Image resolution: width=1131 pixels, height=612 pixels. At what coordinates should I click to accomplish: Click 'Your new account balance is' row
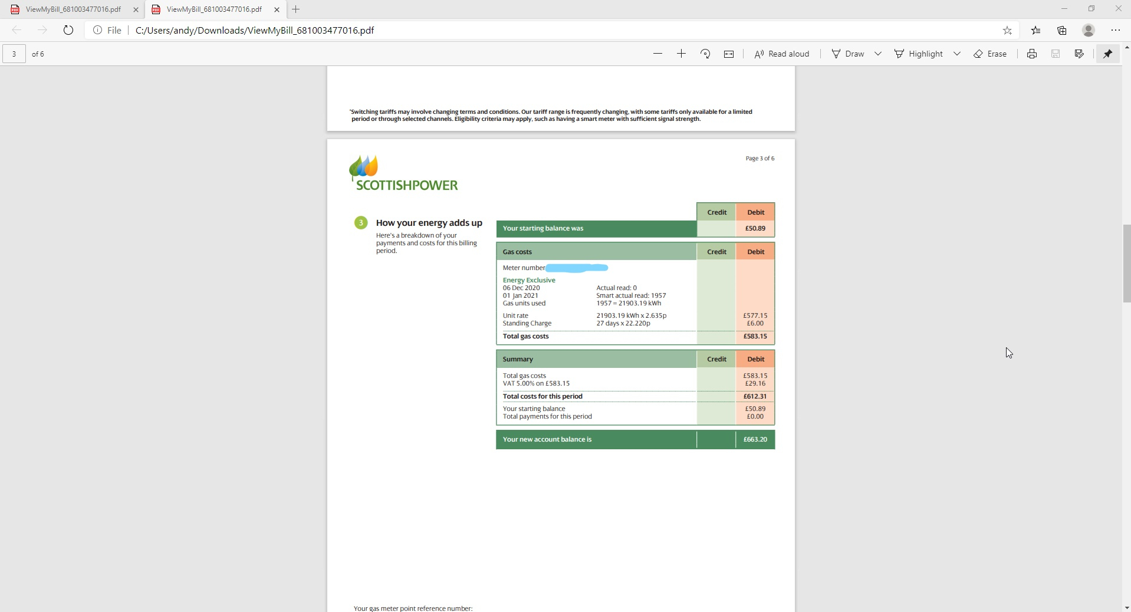click(x=635, y=439)
